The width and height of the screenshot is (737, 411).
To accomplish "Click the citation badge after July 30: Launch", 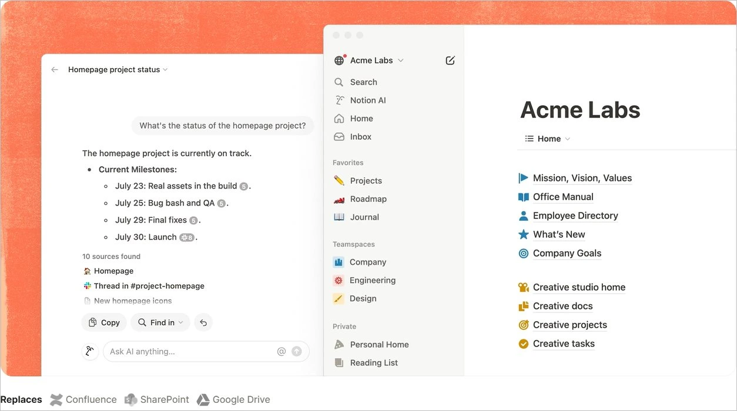I will click(x=187, y=237).
